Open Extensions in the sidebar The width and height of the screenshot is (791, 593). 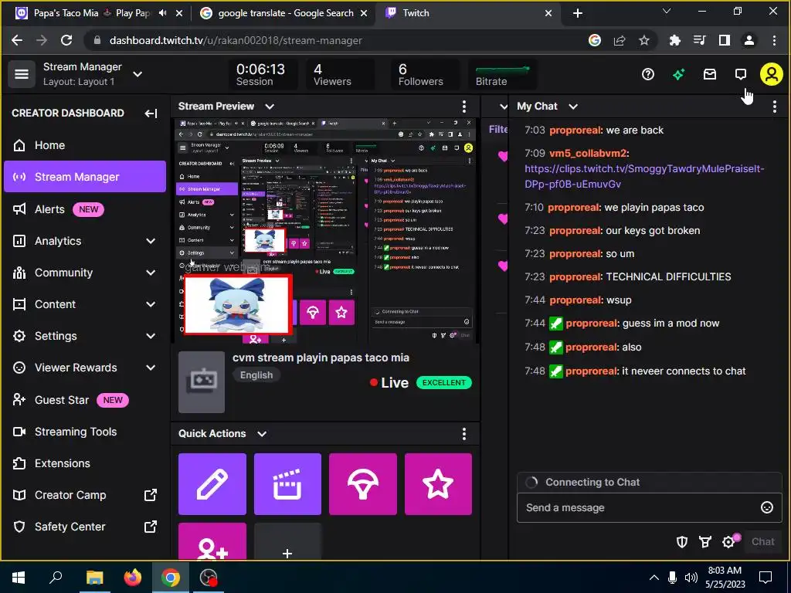(85, 463)
